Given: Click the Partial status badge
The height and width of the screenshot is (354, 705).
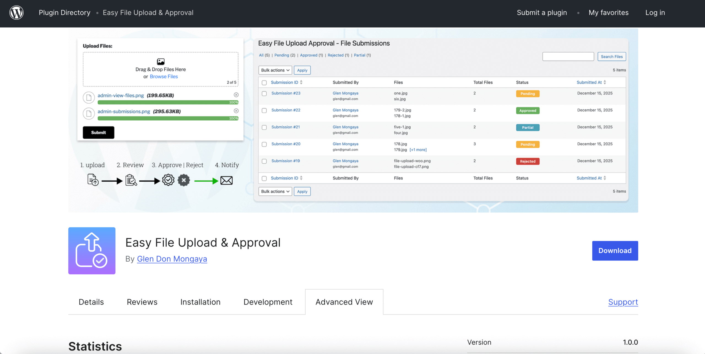Looking at the screenshot, I should (x=527, y=128).
